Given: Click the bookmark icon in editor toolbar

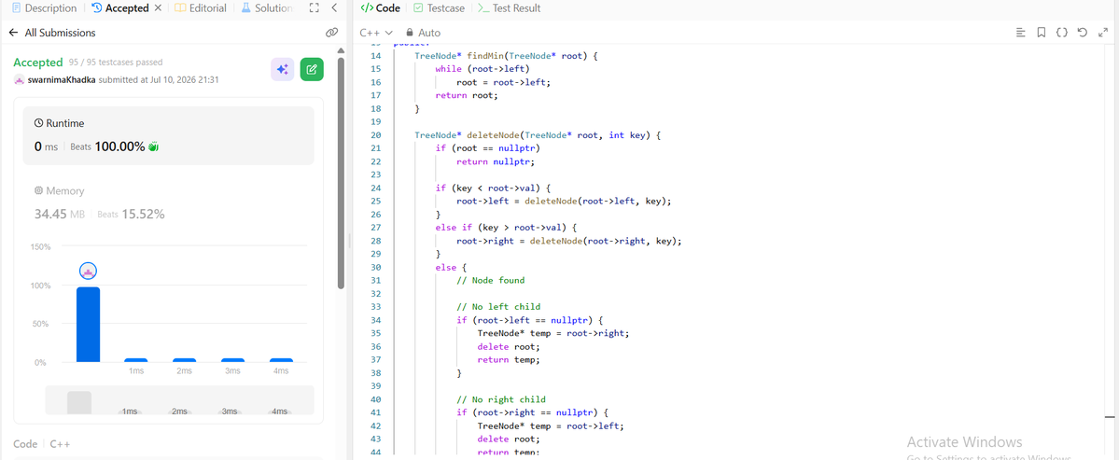Looking at the screenshot, I should pos(1042,33).
